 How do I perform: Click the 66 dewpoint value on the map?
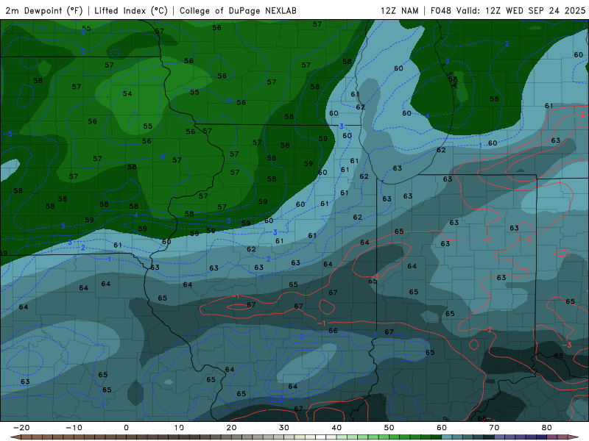point(333,330)
